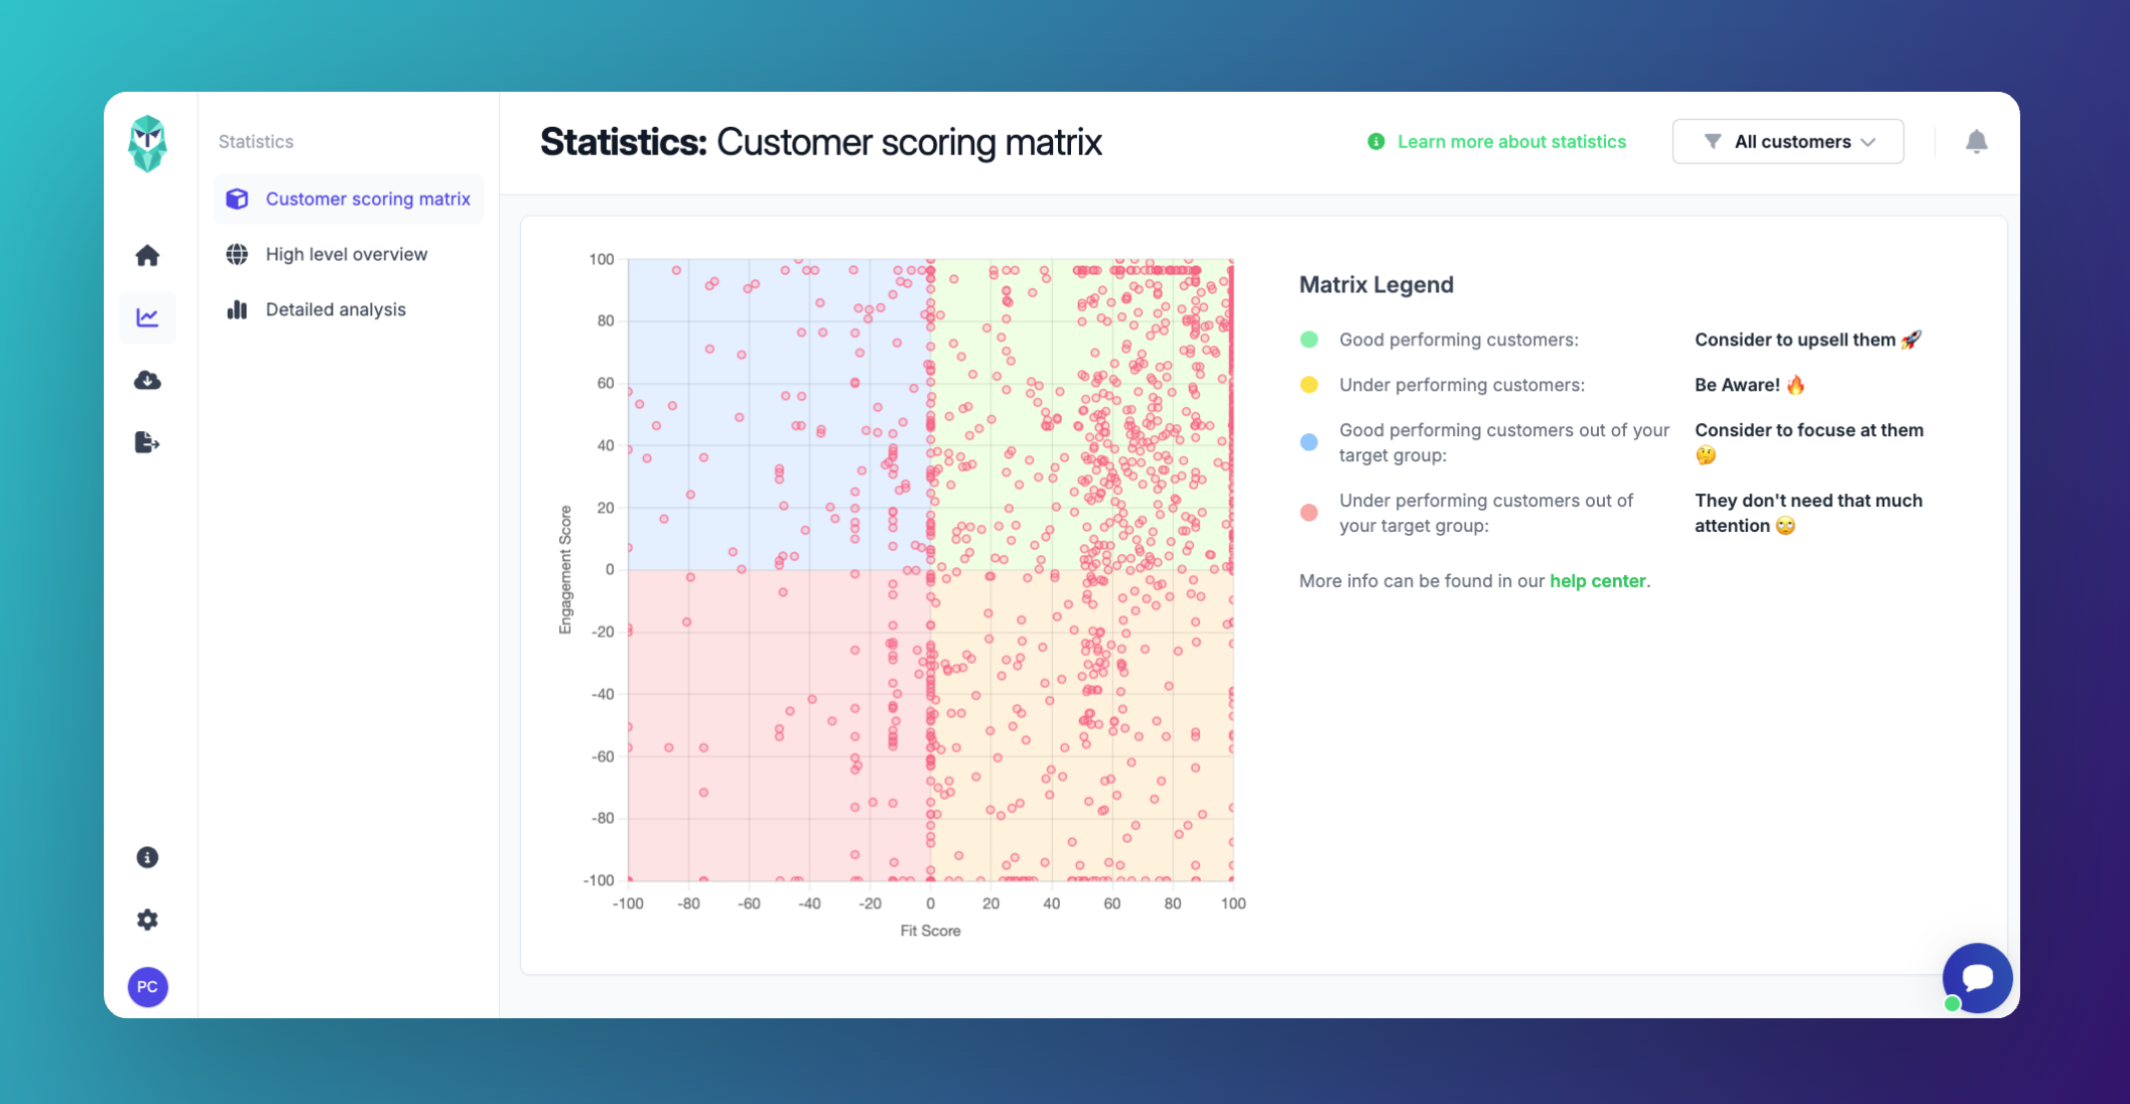Image resolution: width=2130 pixels, height=1104 pixels.
Task: Expand the All customers filter dropdown
Action: pos(1787,142)
